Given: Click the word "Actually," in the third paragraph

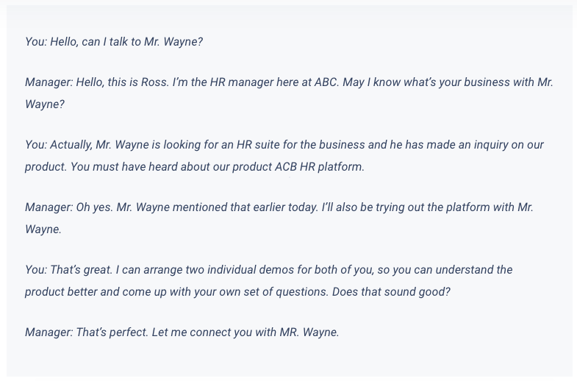Looking at the screenshot, I should (x=71, y=145).
